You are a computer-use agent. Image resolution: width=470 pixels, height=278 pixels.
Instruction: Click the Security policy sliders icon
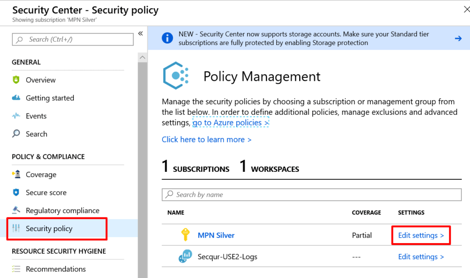point(17,228)
